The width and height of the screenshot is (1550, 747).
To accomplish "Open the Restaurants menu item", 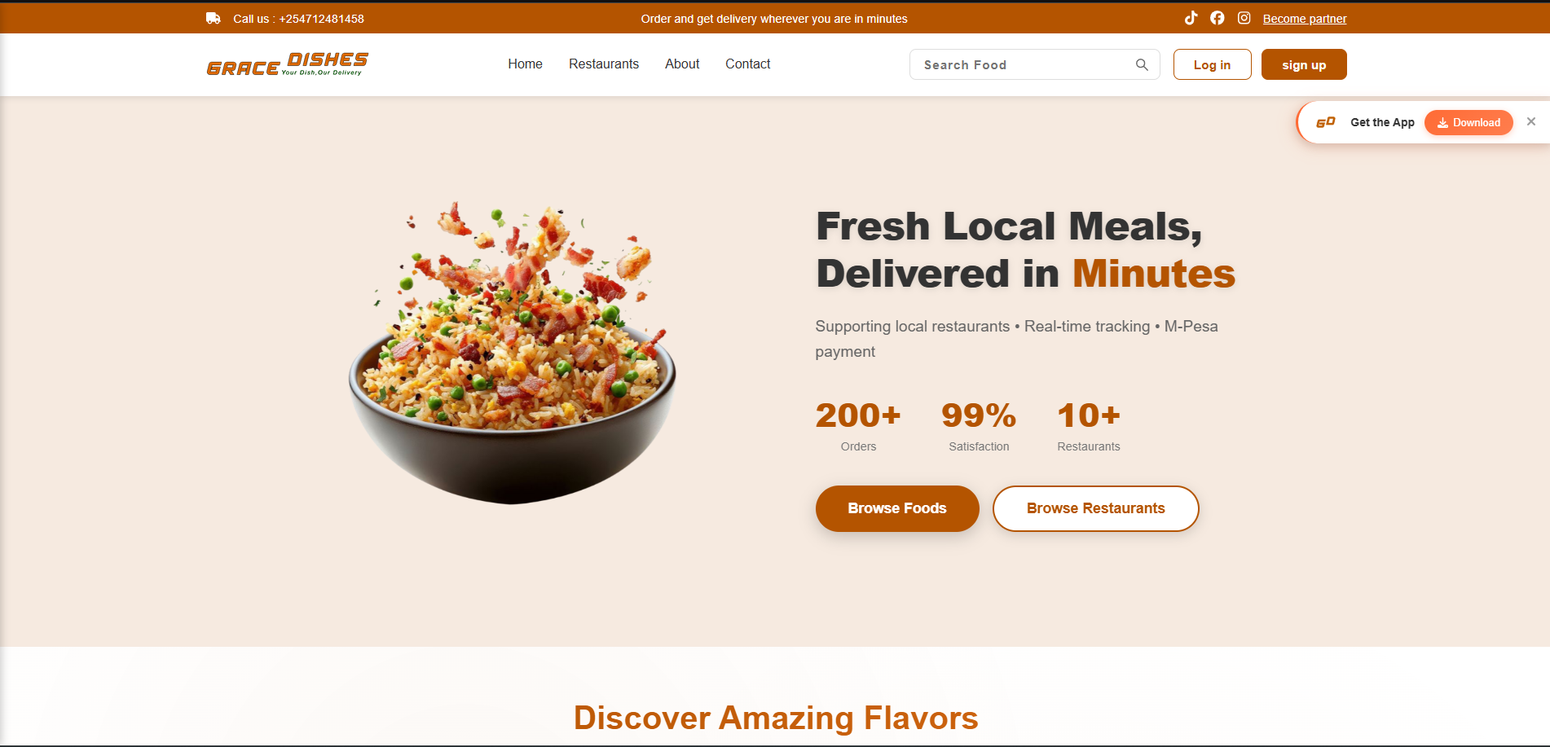I will point(604,64).
